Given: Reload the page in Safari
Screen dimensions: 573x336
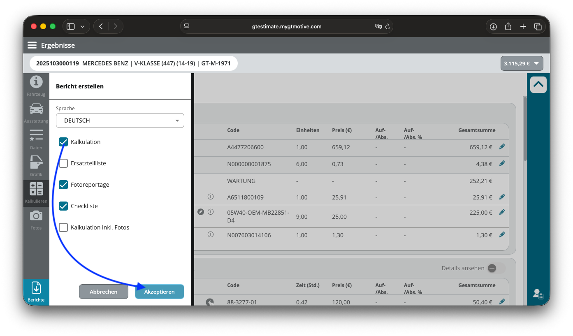Looking at the screenshot, I should 387,26.
